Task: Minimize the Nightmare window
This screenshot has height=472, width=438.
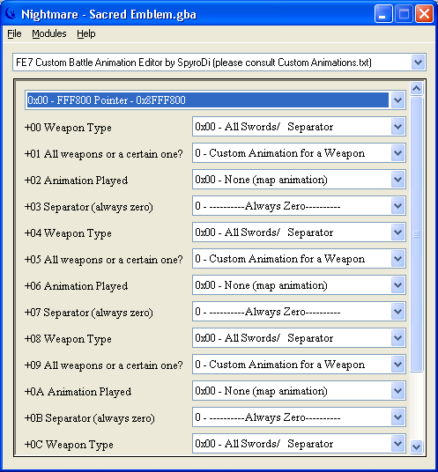Action: coord(383,14)
